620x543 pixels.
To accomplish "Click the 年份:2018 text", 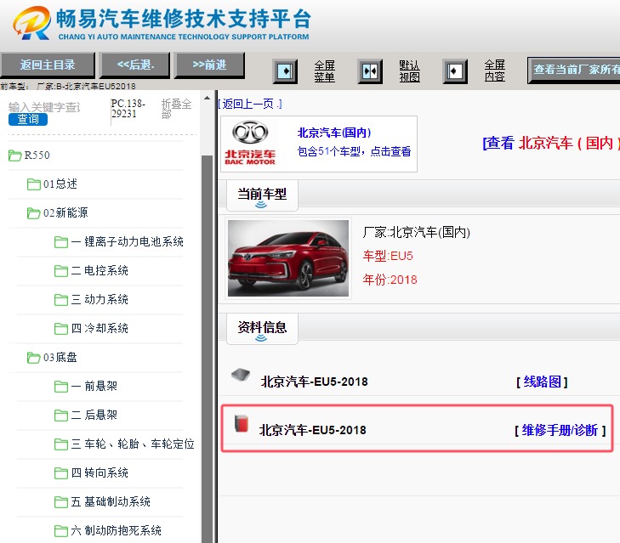I will pyautogui.click(x=390, y=280).
